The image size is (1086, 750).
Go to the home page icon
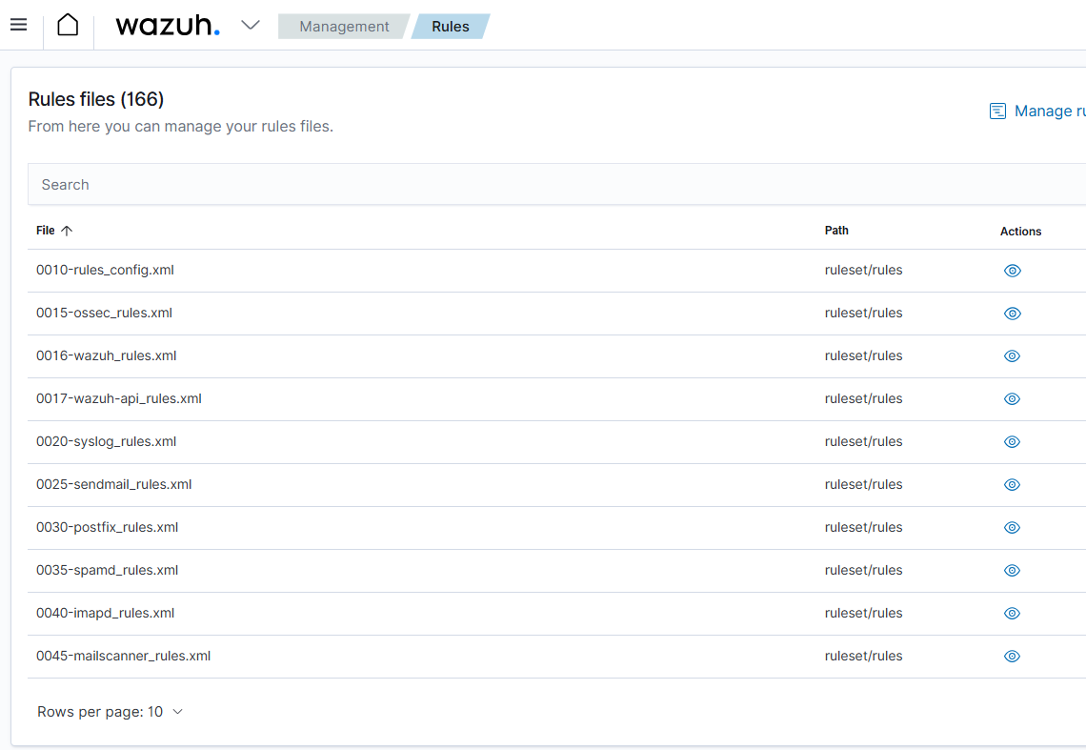(68, 26)
